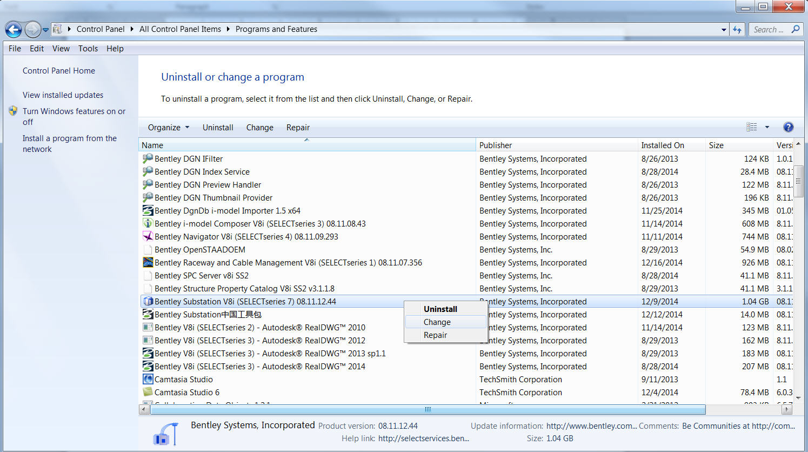Expand the Control Panel breadcrumb arrow
The width and height of the screenshot is (808, 452).
132,29
